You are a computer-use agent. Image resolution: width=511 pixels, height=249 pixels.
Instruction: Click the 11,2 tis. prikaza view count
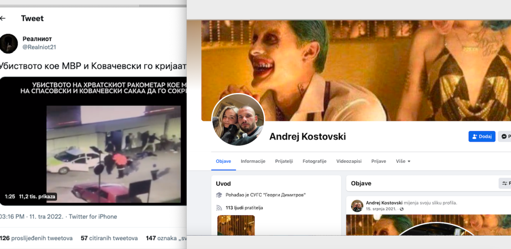37,197
